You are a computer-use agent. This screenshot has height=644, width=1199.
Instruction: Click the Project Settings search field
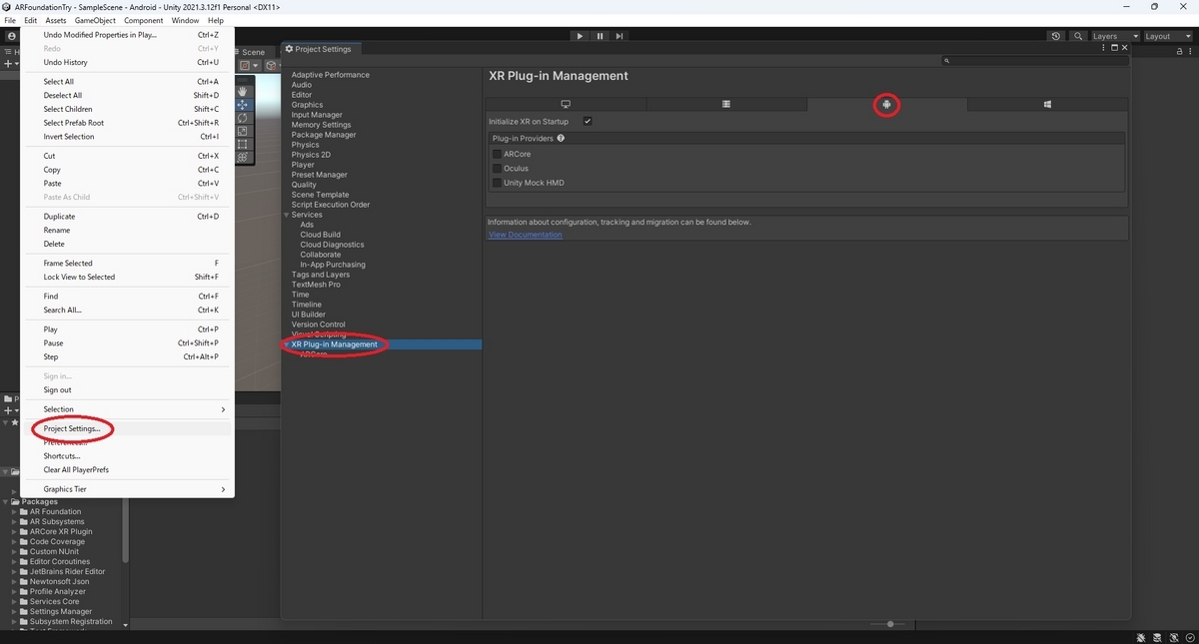coord(1035,61)
